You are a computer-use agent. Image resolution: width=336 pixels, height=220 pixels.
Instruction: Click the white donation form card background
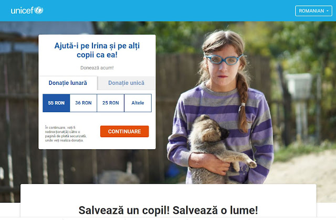97,119
